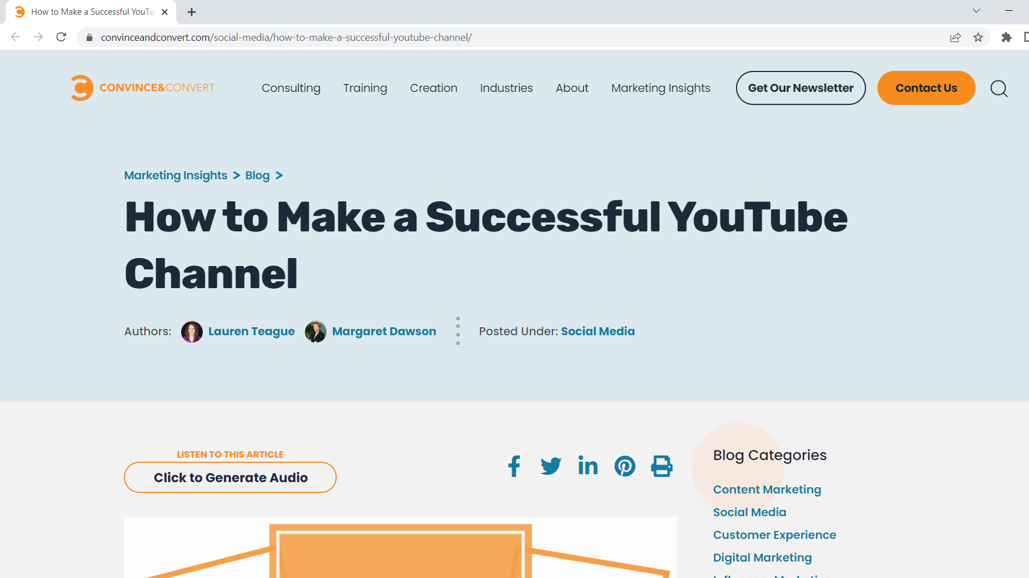The image size is (1029, 578).
Task: Reload the page with refresh icon
Action: click(x=61, y=37)
